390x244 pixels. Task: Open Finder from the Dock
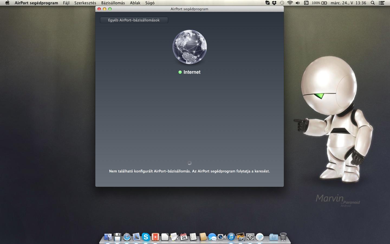click(108, 237)
